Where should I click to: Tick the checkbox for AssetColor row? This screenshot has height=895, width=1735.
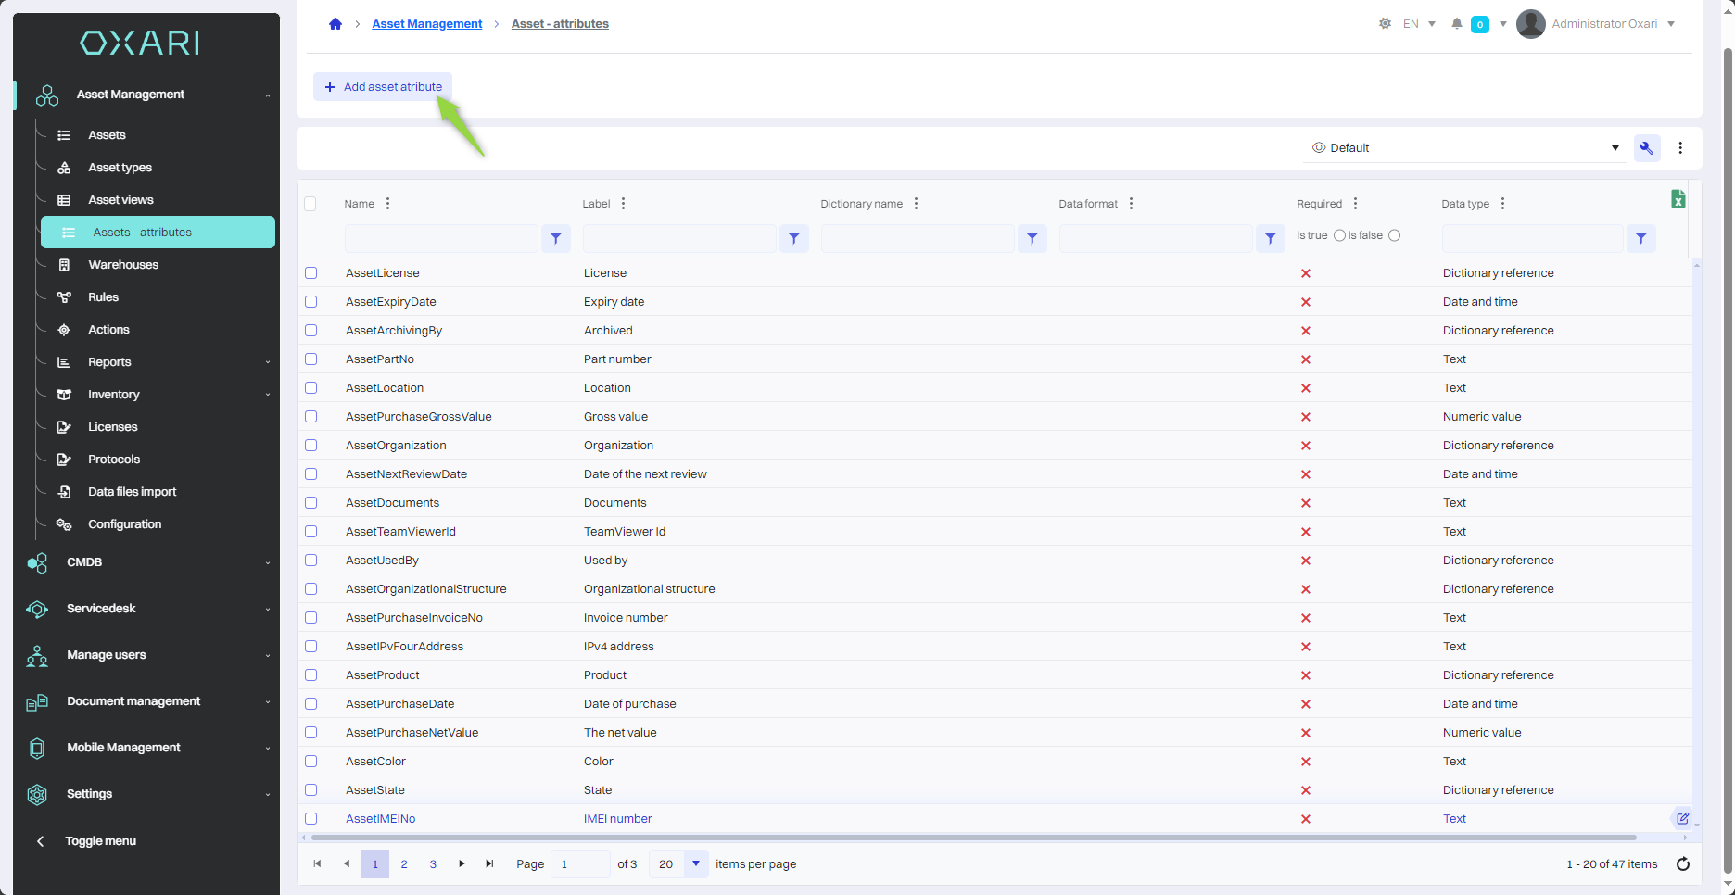point(311,762)
